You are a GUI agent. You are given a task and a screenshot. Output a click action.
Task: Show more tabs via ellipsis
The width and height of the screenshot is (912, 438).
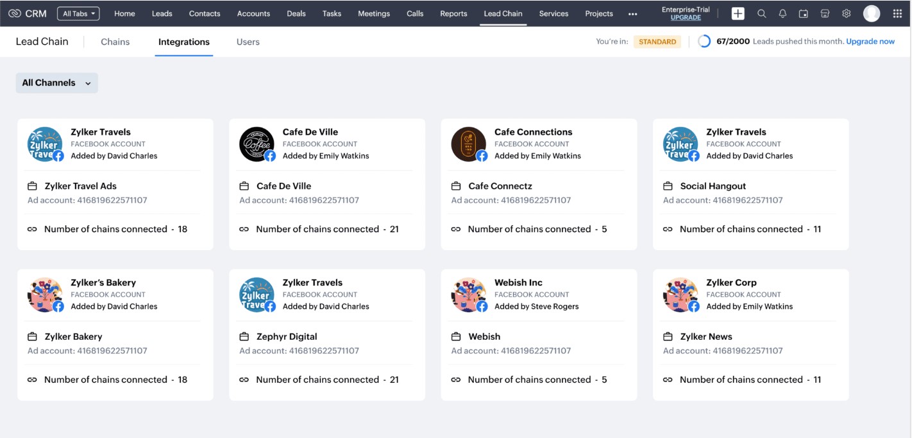(x=633, y=13)
